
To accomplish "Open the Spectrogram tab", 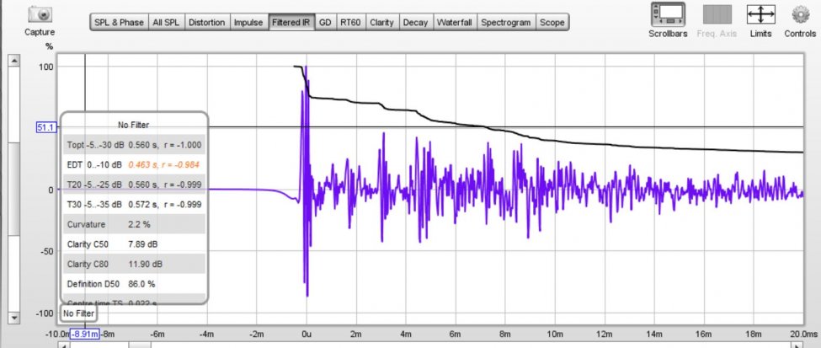I will point(506,23).
